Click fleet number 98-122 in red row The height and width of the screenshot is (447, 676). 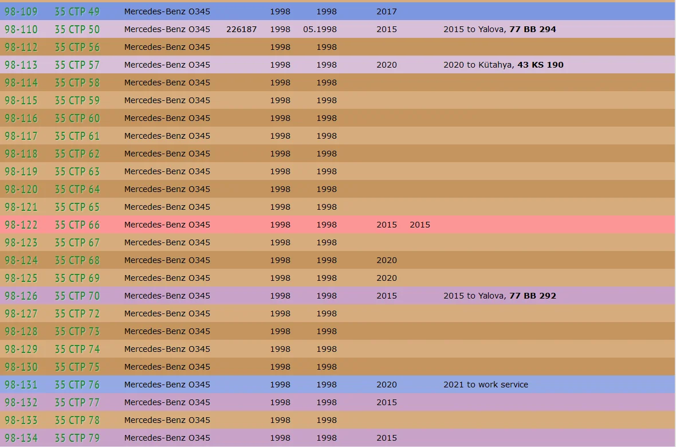(21, 225)
